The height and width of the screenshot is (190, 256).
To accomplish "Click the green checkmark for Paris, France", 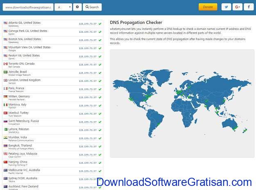I will 100,89.
